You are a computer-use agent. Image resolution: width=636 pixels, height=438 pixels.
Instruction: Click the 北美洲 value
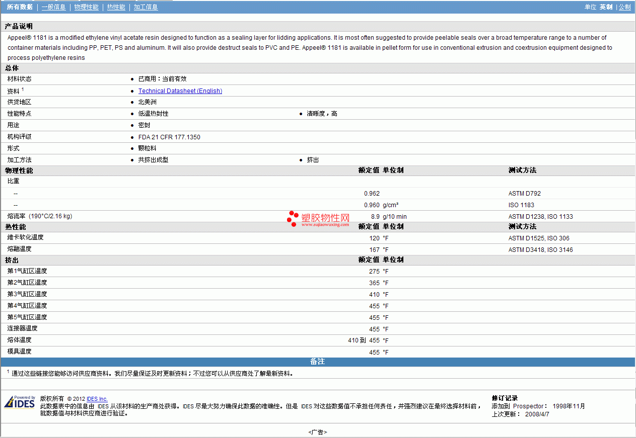(x=148, y=102)
